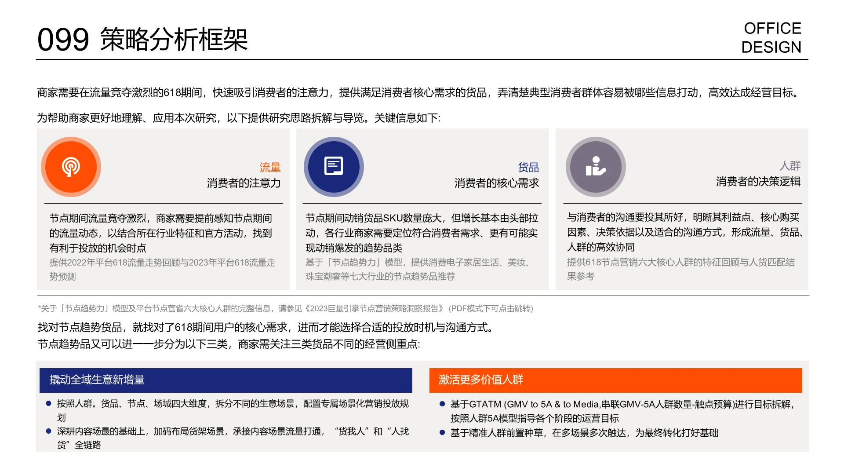Click the slide title 策略分析框架
844x475 pixels.
click(175, 39)
